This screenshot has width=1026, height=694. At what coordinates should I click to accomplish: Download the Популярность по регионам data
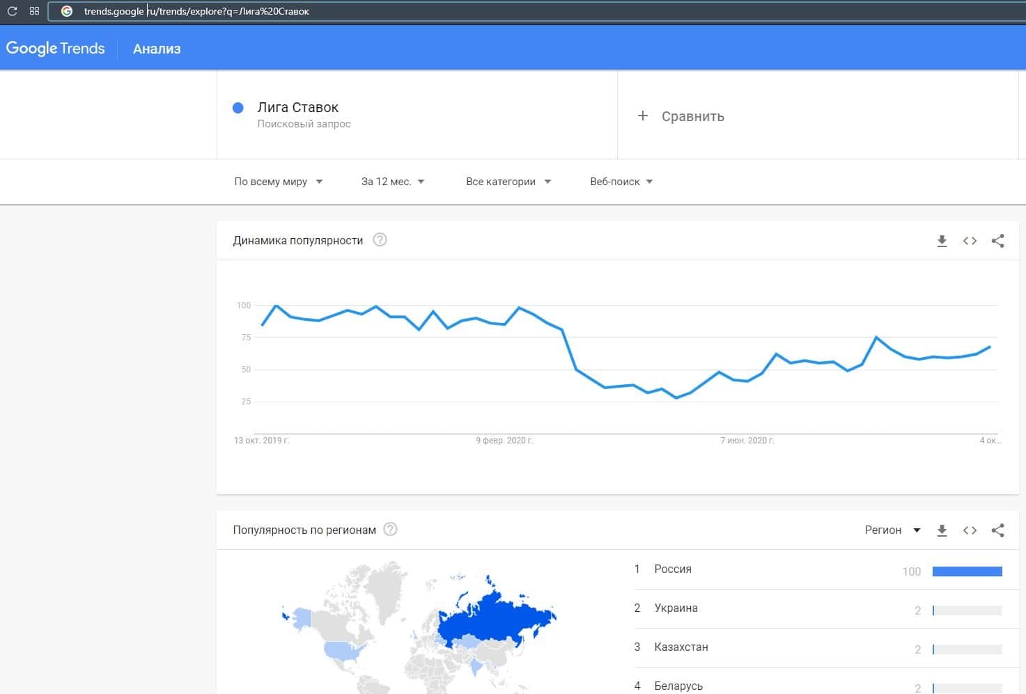[942, 530]
